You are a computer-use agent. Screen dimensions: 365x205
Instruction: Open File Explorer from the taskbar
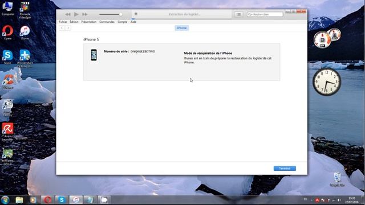[19, 200]
